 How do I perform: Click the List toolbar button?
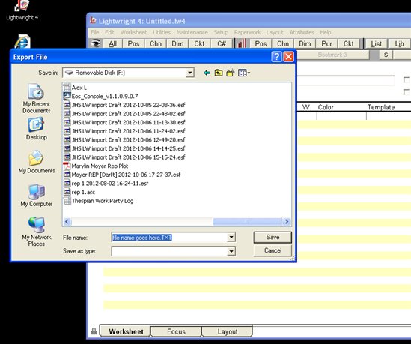376,43
